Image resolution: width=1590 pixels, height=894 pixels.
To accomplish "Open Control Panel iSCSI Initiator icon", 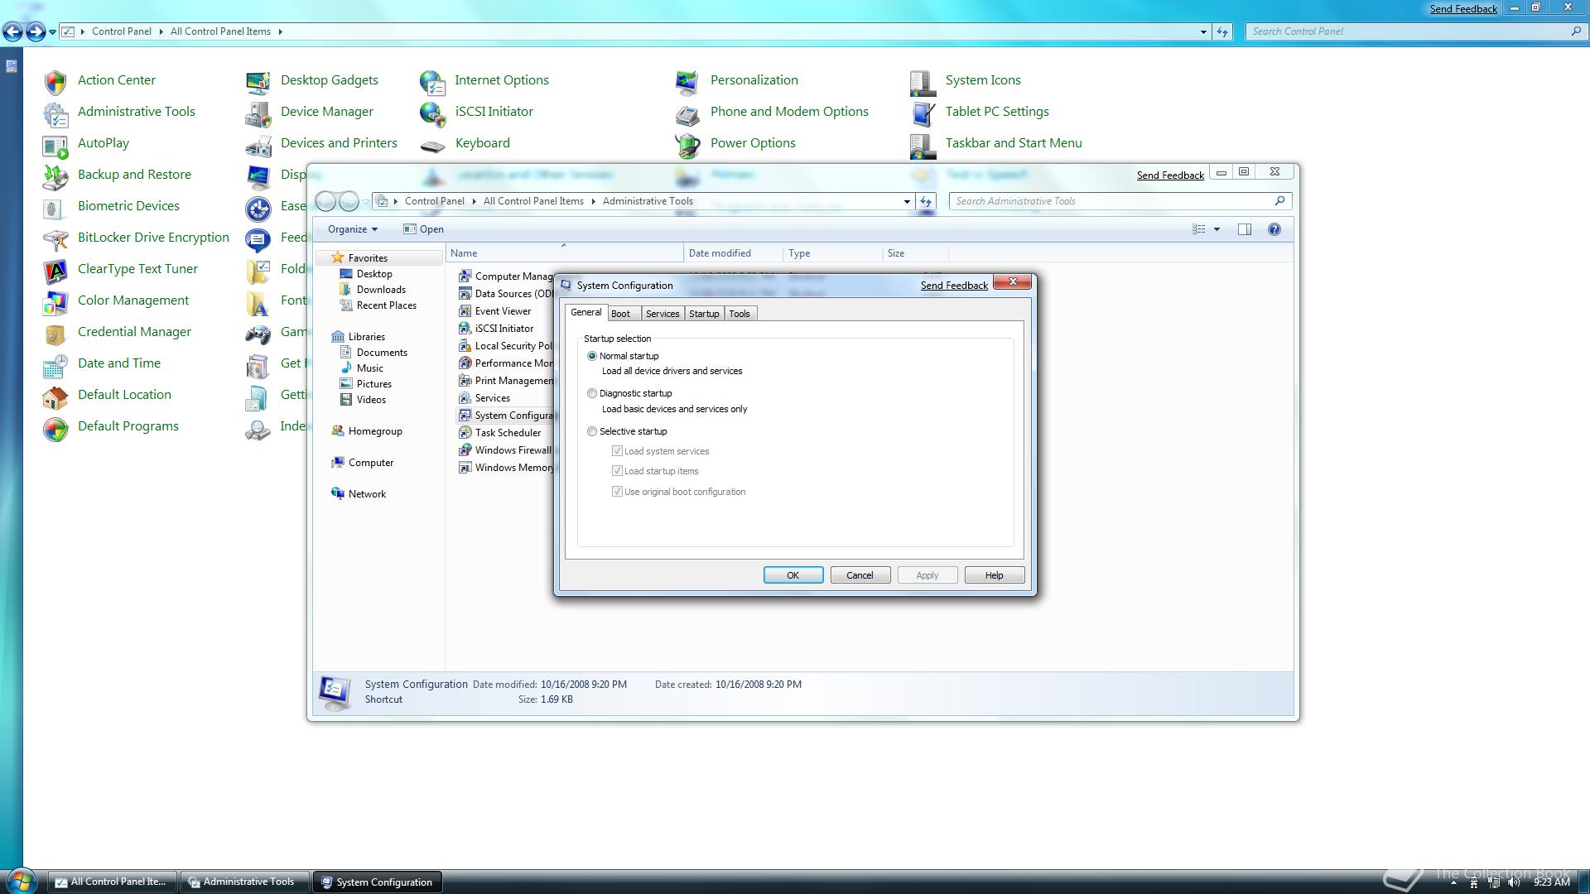I will coord(432,113).
